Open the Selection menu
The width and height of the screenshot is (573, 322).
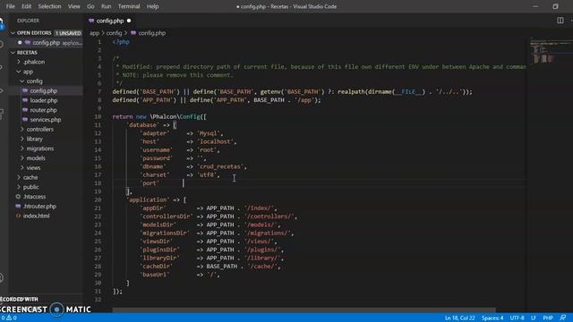point(49,6)
